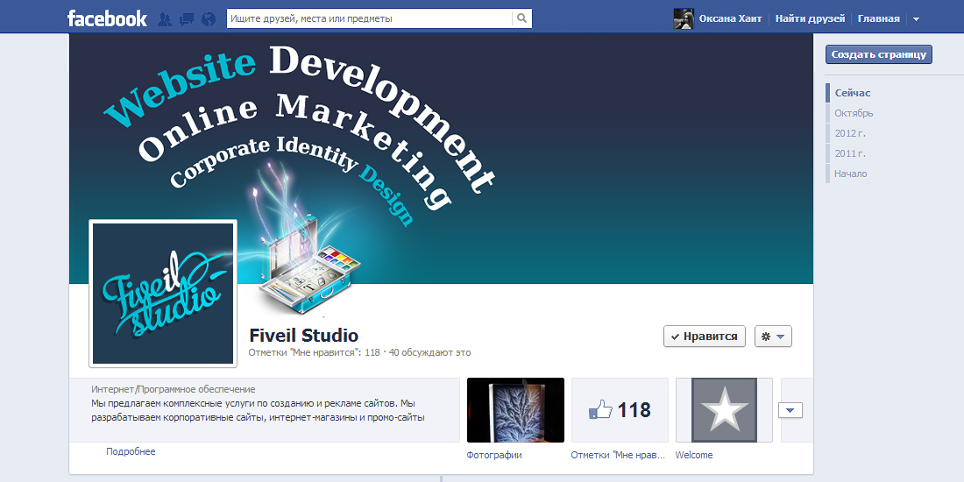Click Найти друзей link
964x482 pixels.
(810, 18)
